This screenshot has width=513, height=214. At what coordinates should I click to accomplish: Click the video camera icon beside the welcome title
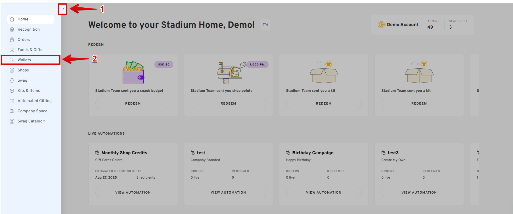[265, 25]
